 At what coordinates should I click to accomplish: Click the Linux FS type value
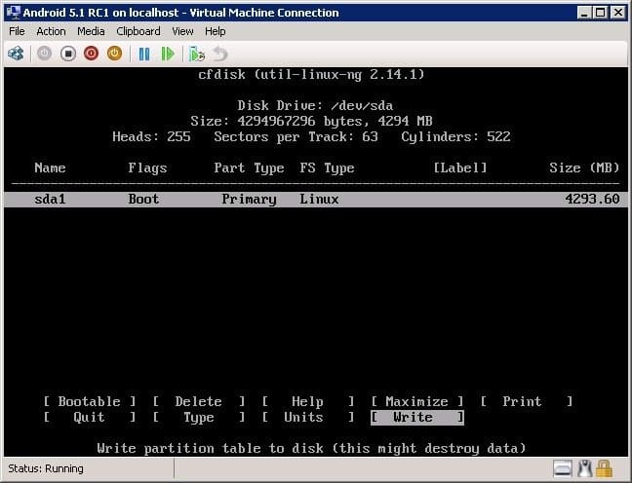click(x=319, y=200)
